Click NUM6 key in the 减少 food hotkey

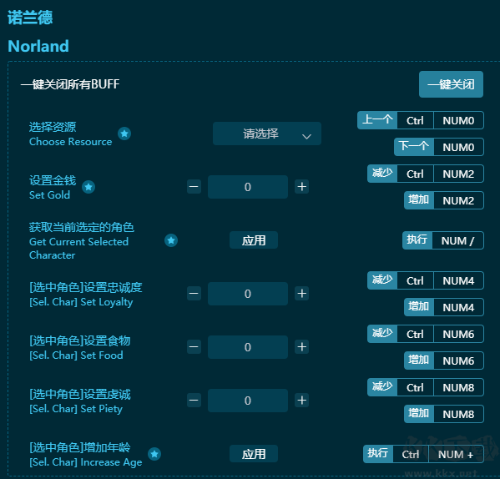pyautogui.click(x=458, y=334)
